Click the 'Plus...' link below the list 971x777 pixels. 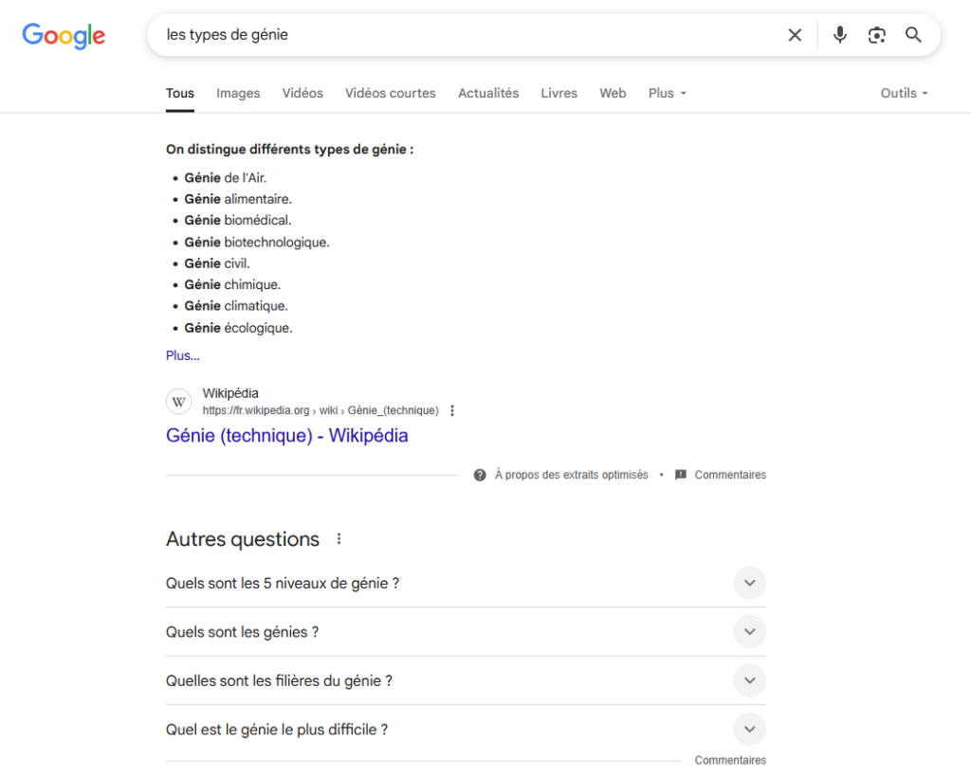point(183,355)
